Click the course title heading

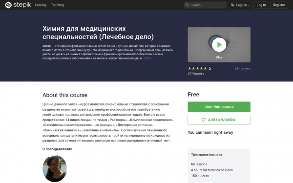click(98, 33)
